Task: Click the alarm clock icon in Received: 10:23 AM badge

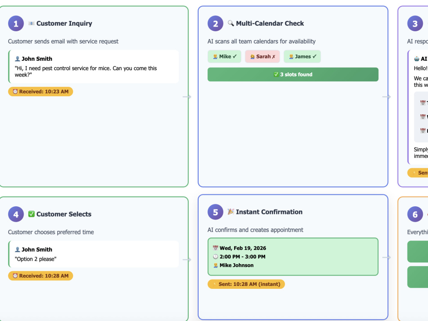Action: coord(15,92)
